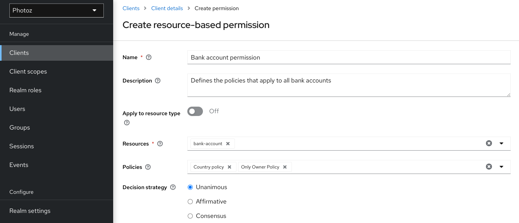519x223 pixels.
Task: Click help icon under Apply to resource type
Action: [126, 123]
